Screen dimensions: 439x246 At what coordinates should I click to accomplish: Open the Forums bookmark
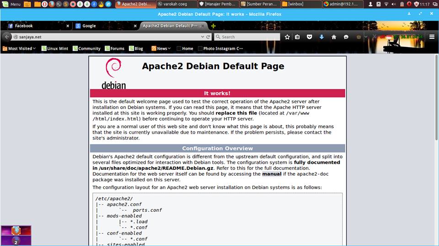(114, 48)
